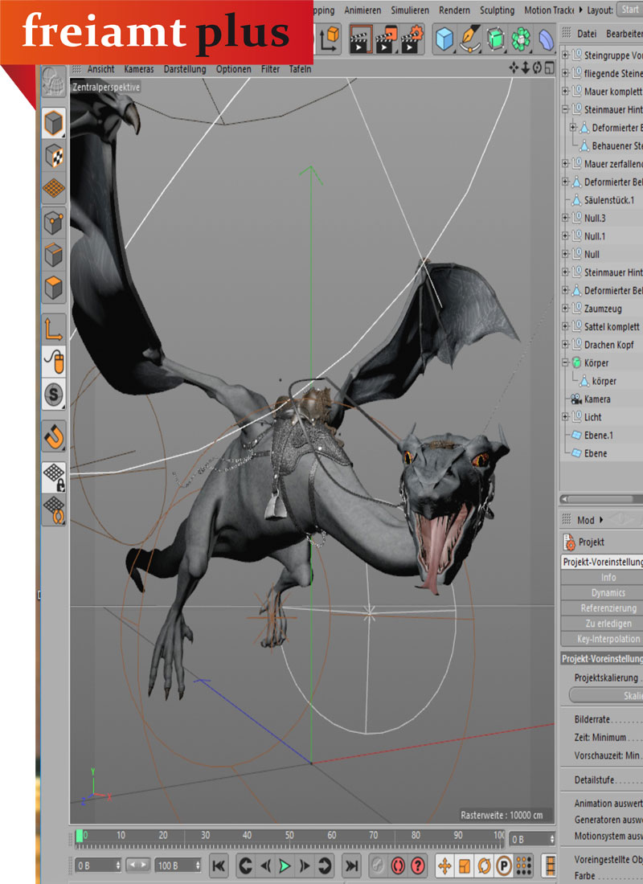Click the viewport zoom camera icon
The image size is (643, 884).
(525, 68)
